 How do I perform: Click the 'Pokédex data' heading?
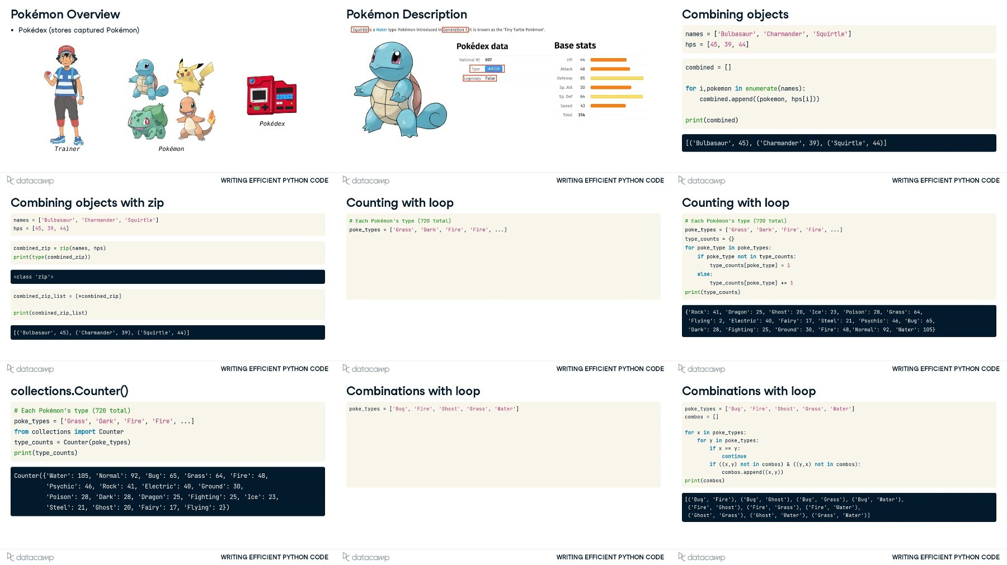tap(482, 46)
